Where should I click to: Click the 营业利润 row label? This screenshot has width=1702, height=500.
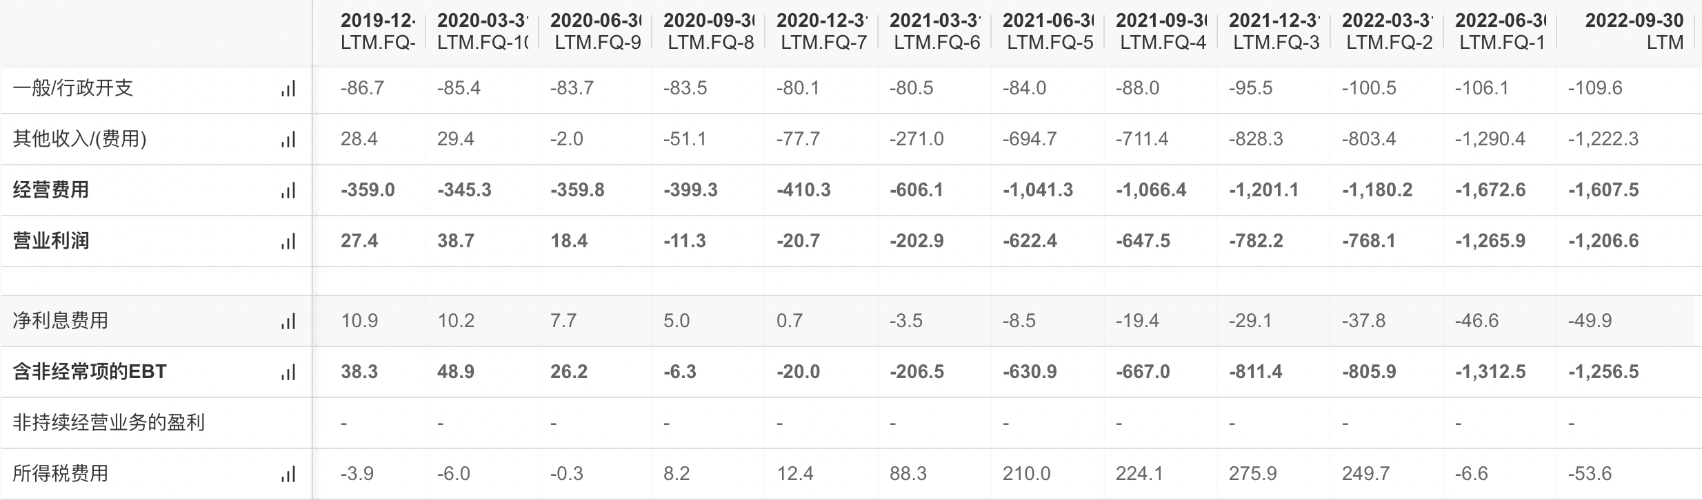(x=51, y=241)
